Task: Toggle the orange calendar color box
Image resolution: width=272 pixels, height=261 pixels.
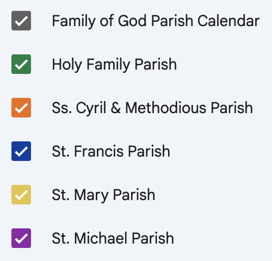Action: [x=21, y=108]
